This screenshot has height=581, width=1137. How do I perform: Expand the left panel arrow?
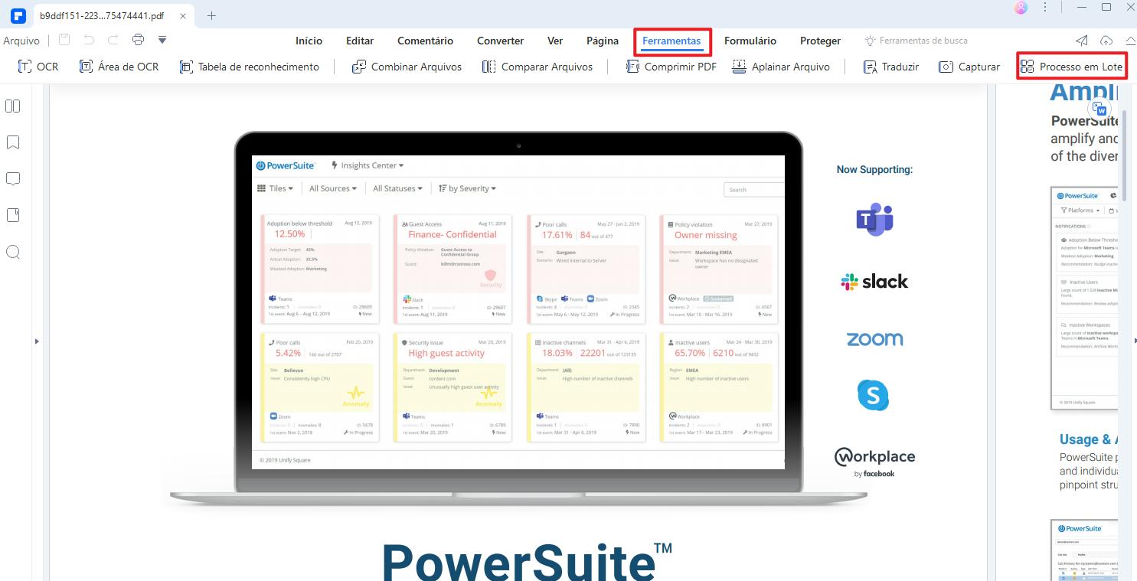point(37,341)
